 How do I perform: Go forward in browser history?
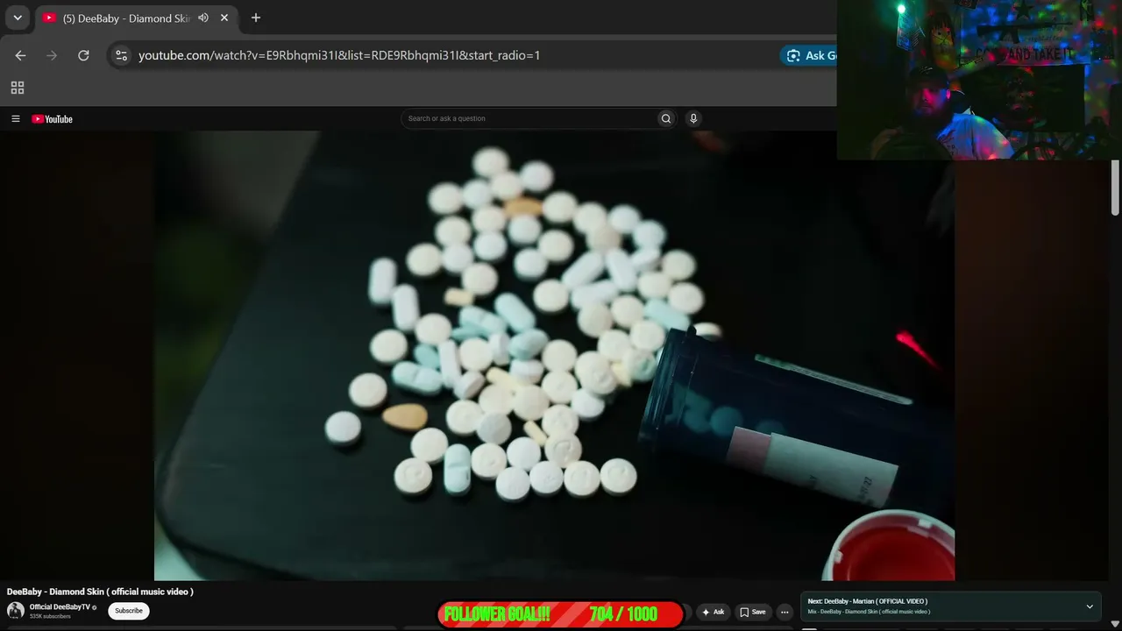(52, 55)
